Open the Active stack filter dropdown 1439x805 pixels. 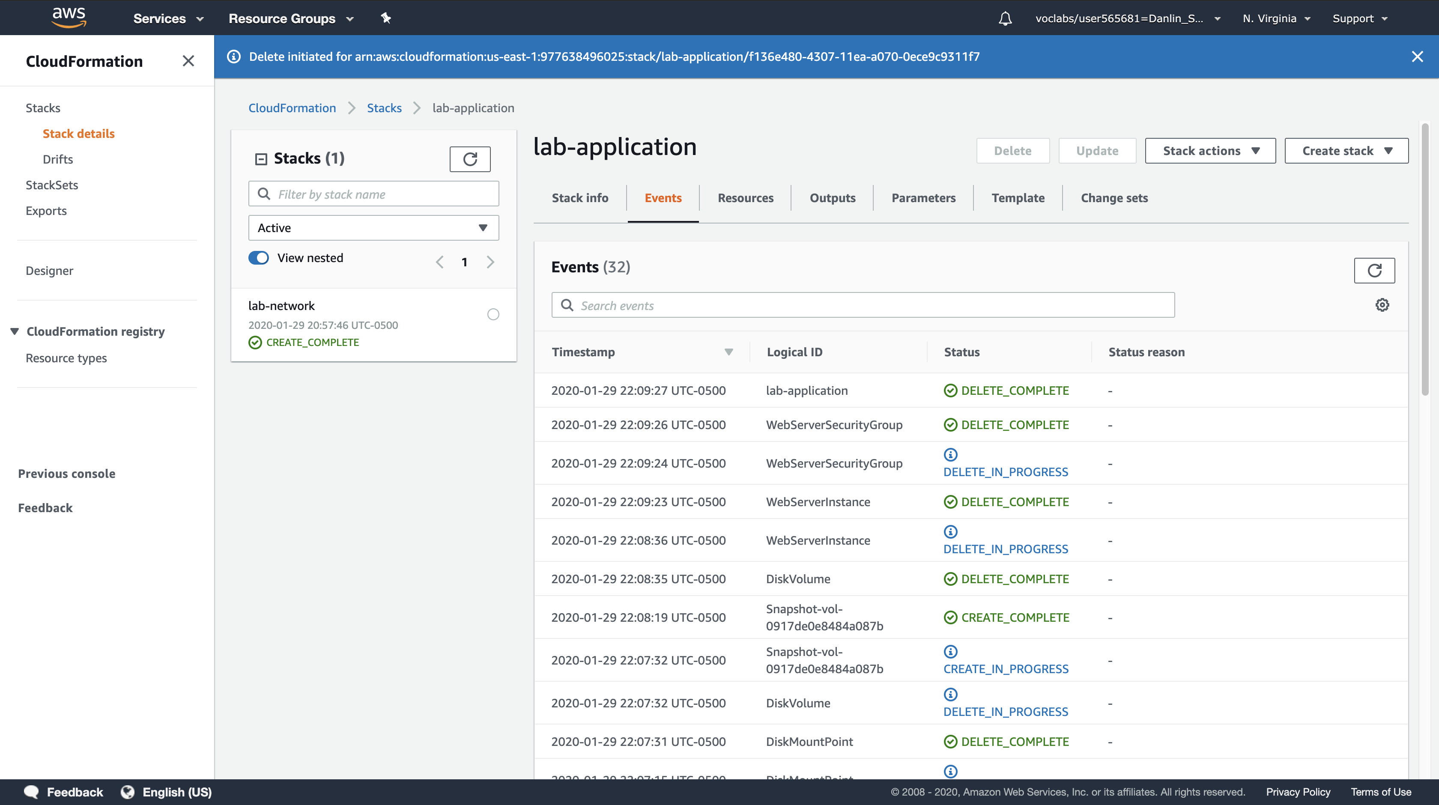point(373,228)
